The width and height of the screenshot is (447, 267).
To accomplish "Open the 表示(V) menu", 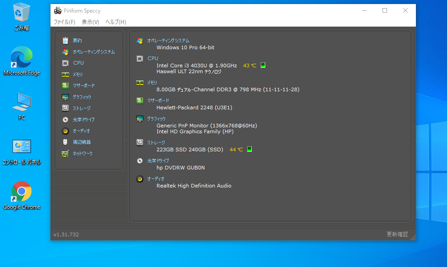I will click(x=90, y=22).
